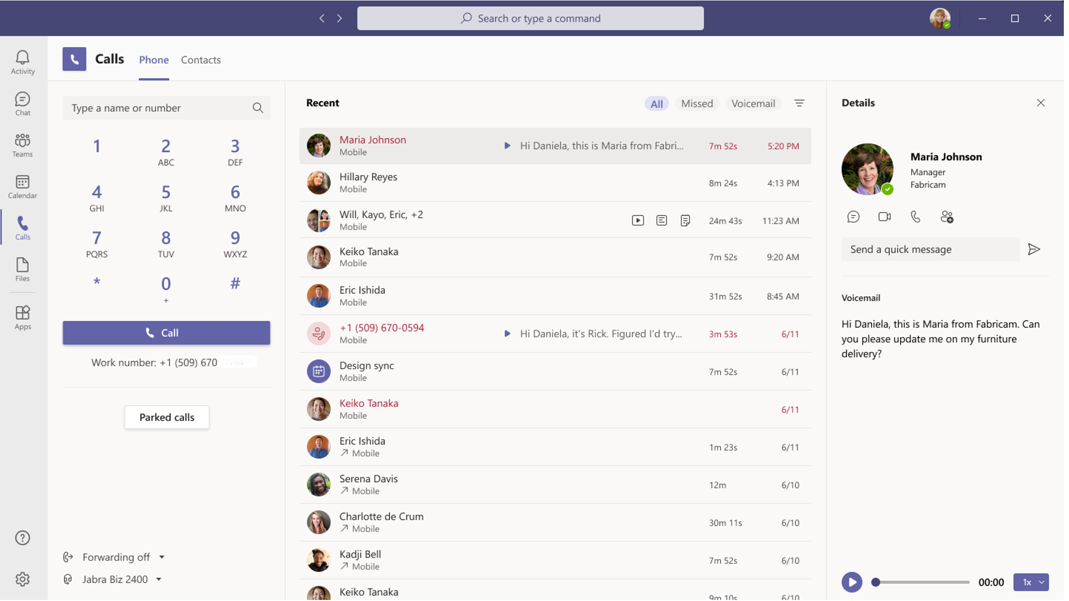
Task: Select Voicemail filter for recent calls
Action: point(753,103)
